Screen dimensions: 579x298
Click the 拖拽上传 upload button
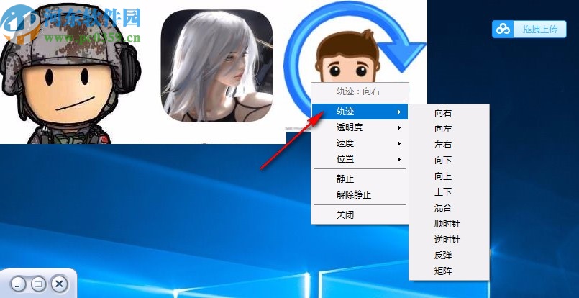(x=529, y=30)
